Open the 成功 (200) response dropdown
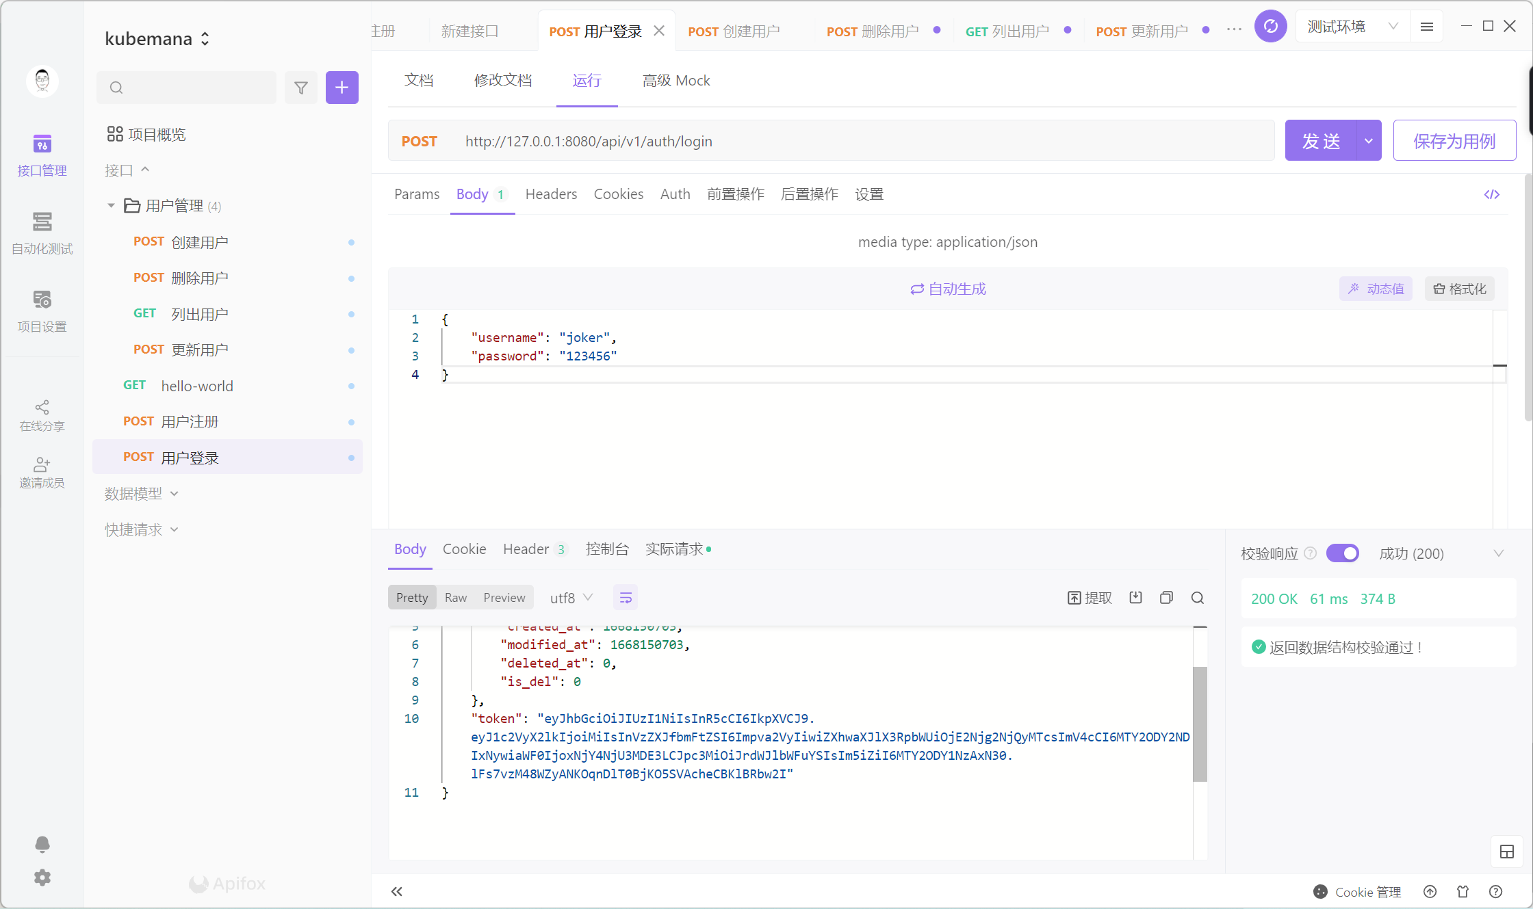1533x909 pixels. (1441, 553)
